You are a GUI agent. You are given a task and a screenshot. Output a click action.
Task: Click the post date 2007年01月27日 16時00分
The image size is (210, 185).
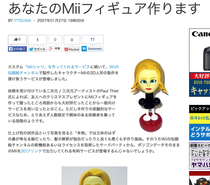61,20
